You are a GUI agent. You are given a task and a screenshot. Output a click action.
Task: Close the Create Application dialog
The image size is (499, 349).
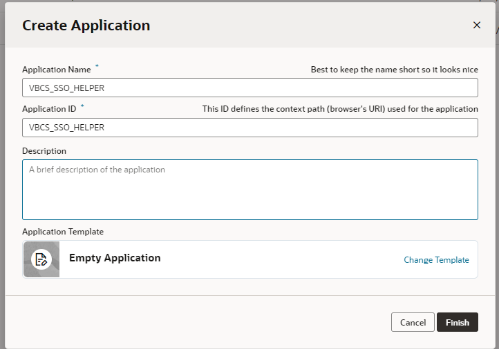click(476, 25)
